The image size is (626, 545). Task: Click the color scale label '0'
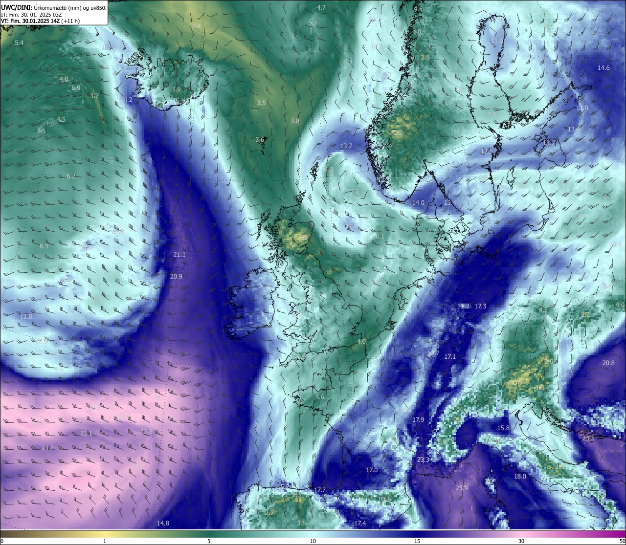2,541
